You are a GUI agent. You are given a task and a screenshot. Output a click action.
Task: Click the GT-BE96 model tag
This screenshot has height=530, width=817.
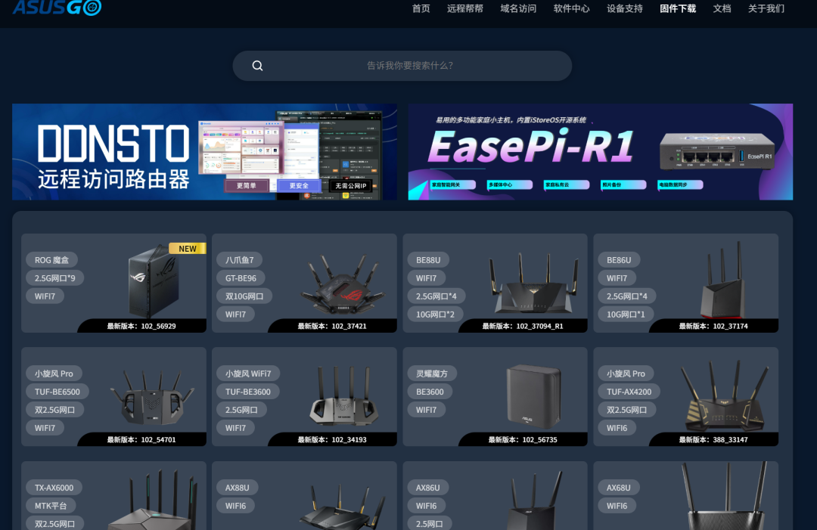[x=241, y=278]
